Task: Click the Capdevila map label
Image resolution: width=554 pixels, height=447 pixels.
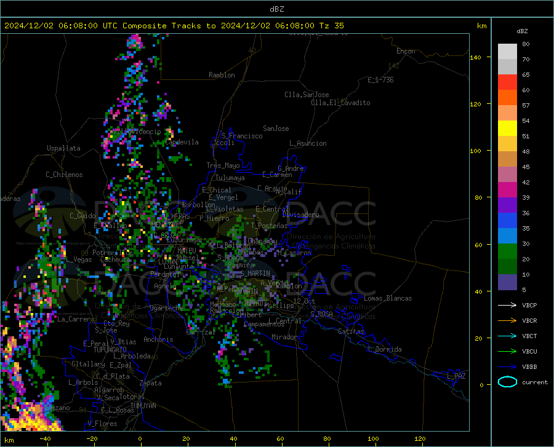Action: tap(182, 142)
